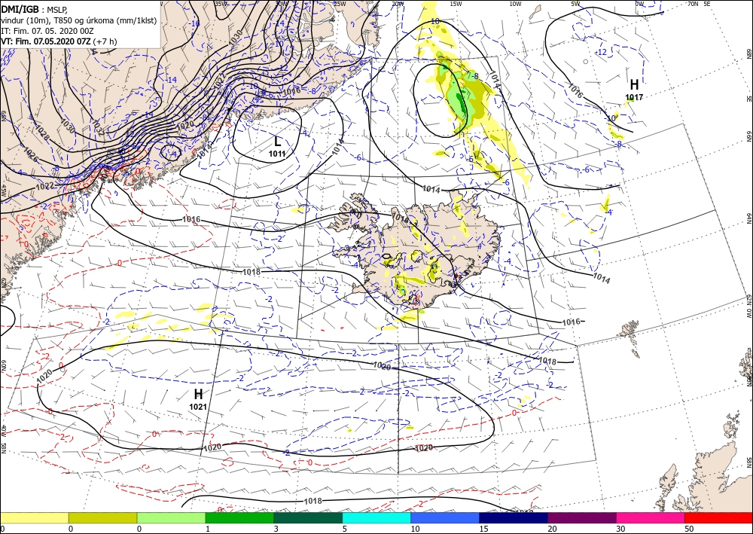Screen dimensions: 753x534
Task: Click the pale yellow legend swatch
Action: [34, 517]
